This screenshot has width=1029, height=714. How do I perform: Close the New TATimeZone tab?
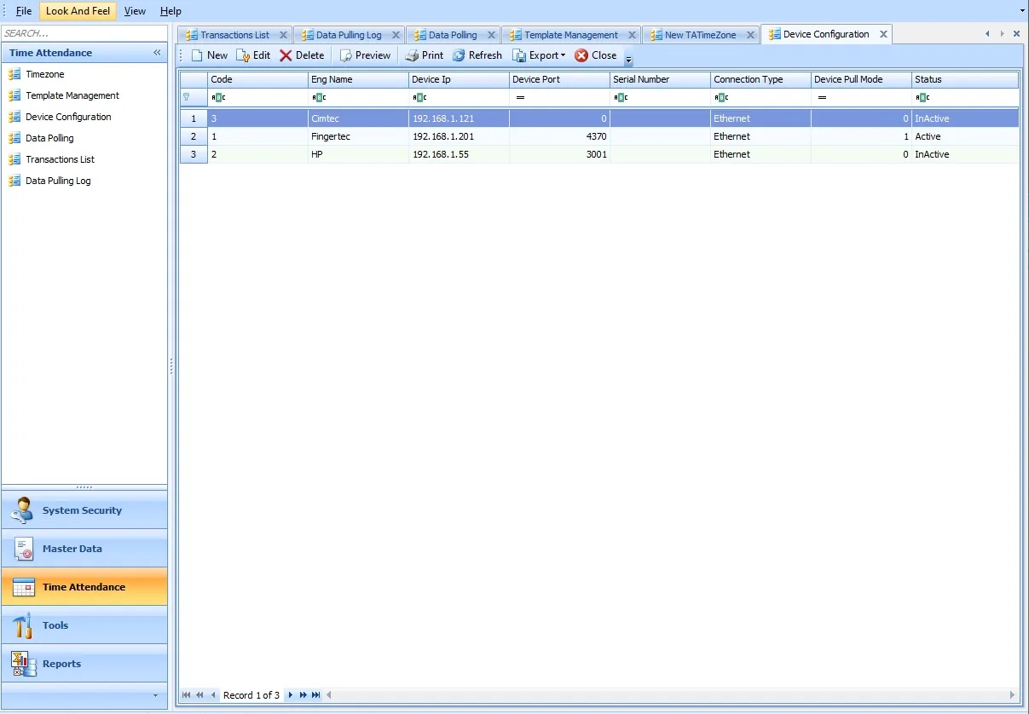(x=751, y=35)
